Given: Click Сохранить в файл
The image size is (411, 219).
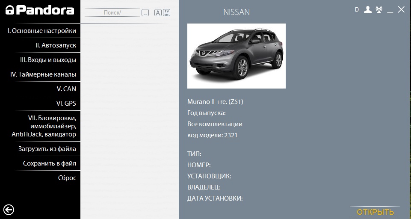Looking at the screenshot, I should pos(50,163).
